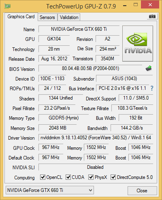Click the Technology field 28 nm
The height and width of the screenshot is (200, 162).
pyautogui.click(x=54, y=49)
